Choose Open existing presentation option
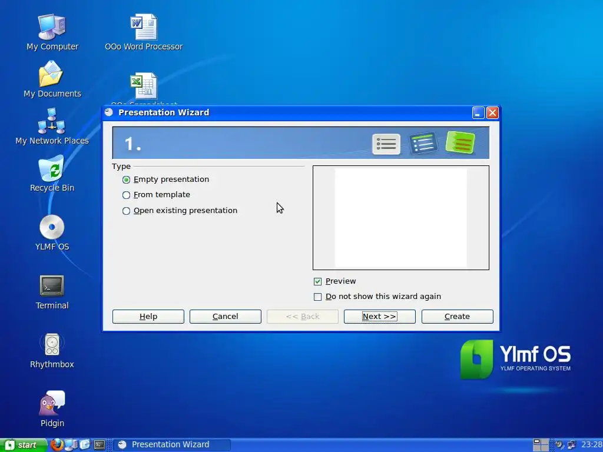The height and width of the screenshot is (452, 603). tap(126, 211)
